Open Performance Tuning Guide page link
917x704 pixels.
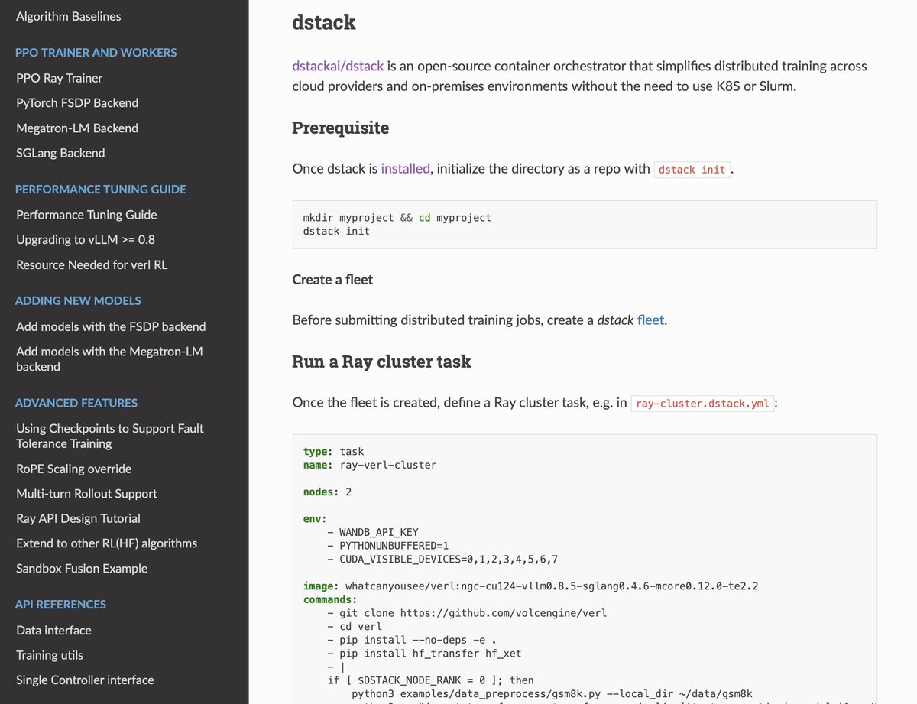(x=86, y=215)
